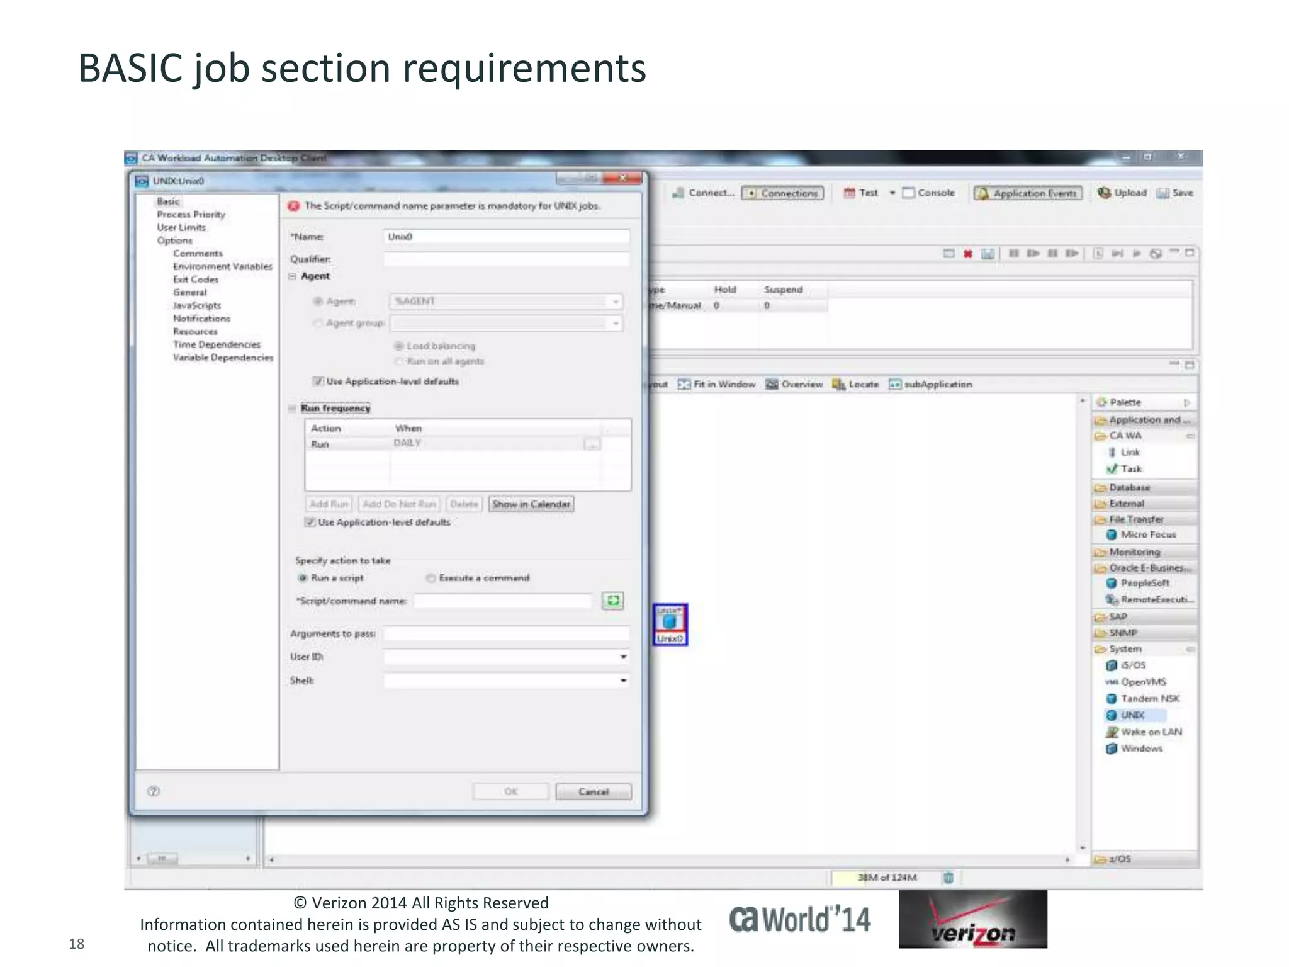Select the Task tool in CA WA
The width and height of the screenshot is (1289, 967).
pos(1112,468)
